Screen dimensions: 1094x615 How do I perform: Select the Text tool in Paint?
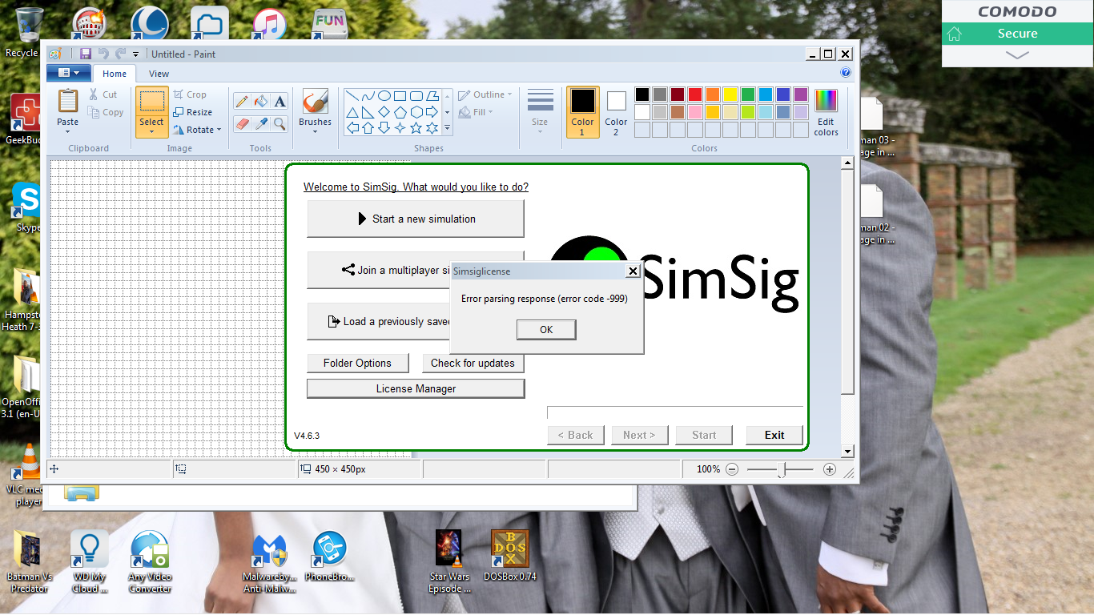280,101
